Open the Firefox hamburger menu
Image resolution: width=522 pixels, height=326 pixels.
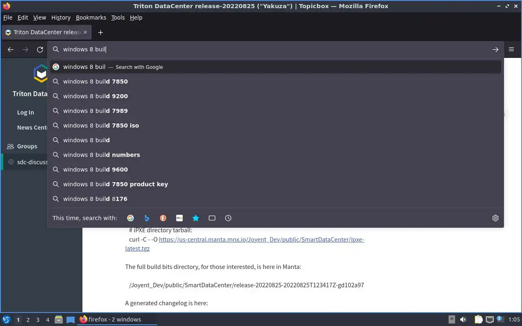pyautogui.click(x=511, y=49)
